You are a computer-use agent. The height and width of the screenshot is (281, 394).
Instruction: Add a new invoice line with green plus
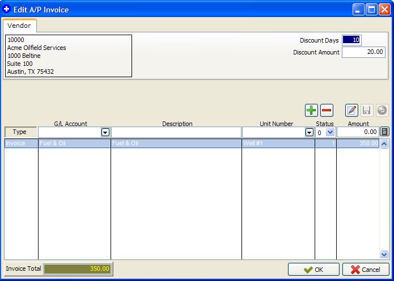tap(311, 111)
